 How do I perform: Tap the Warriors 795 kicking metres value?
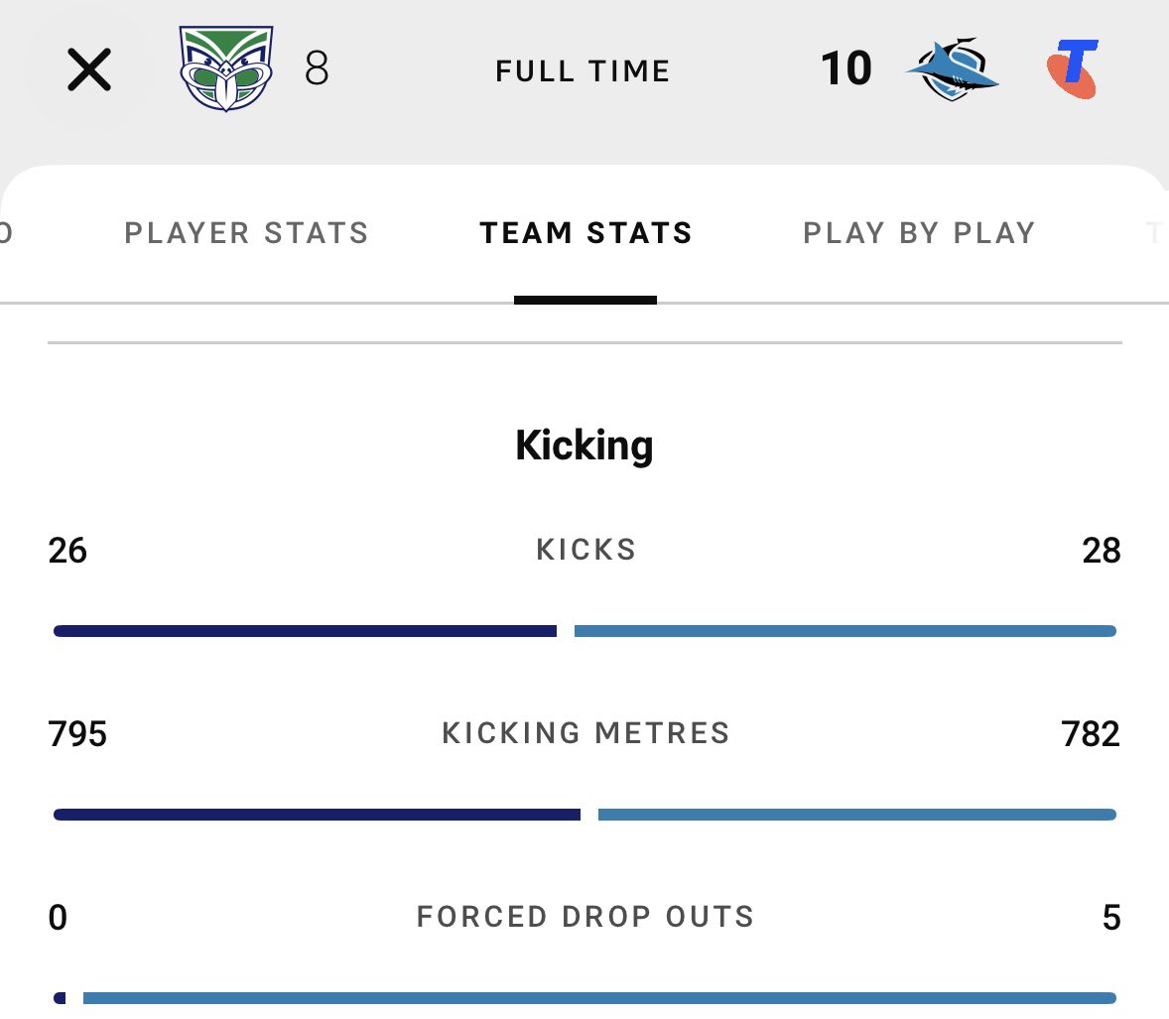[77, 734]
